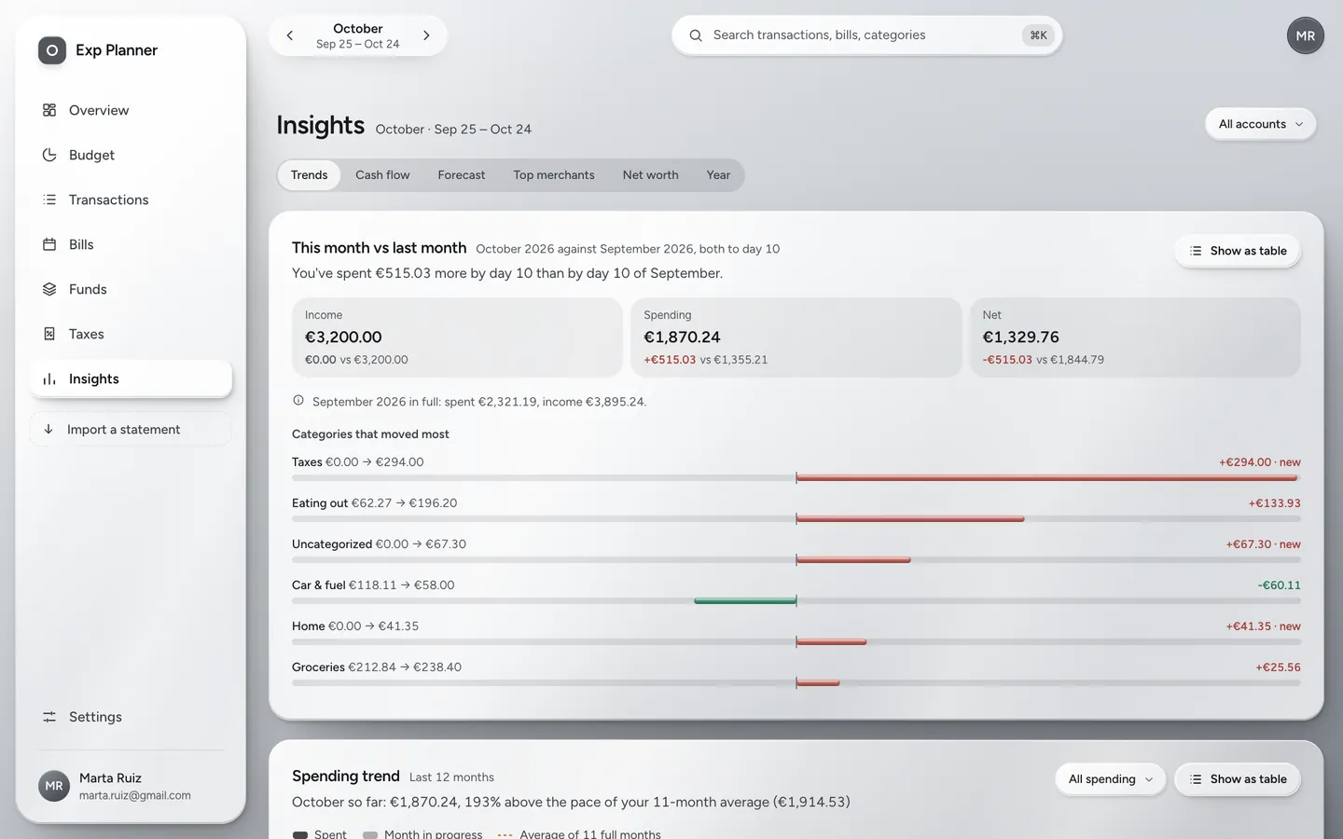This screenshot has height=839, width=1343.
Task: Click the Income summary card
Action: click(x=457, y=337)
